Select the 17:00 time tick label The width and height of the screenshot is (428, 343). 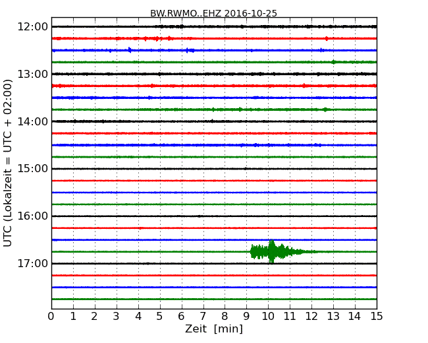tap(33, 264)
